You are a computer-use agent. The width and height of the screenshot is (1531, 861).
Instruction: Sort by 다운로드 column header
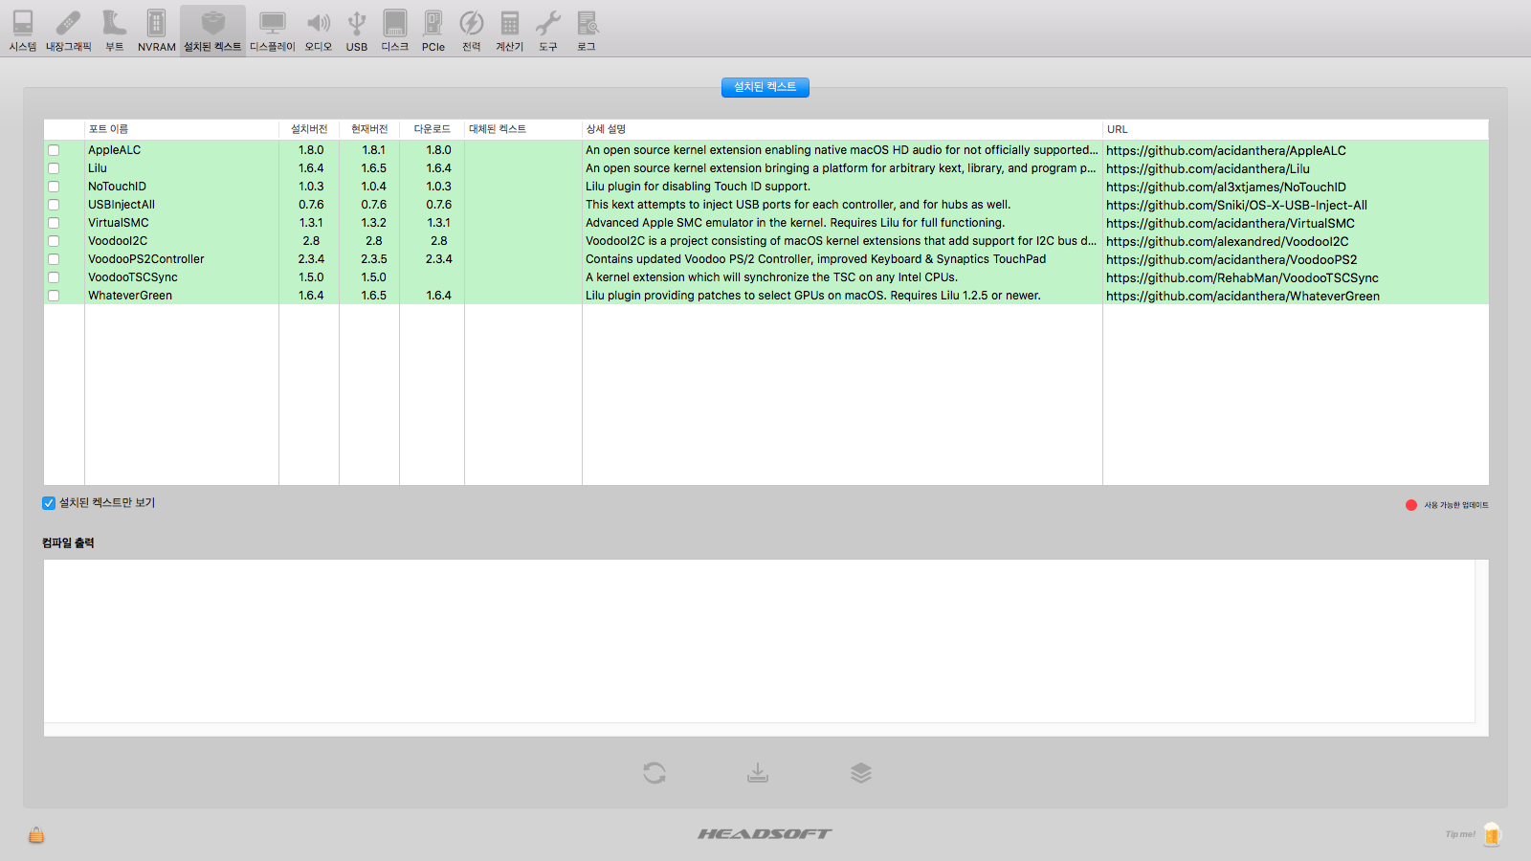pos(432,129)
